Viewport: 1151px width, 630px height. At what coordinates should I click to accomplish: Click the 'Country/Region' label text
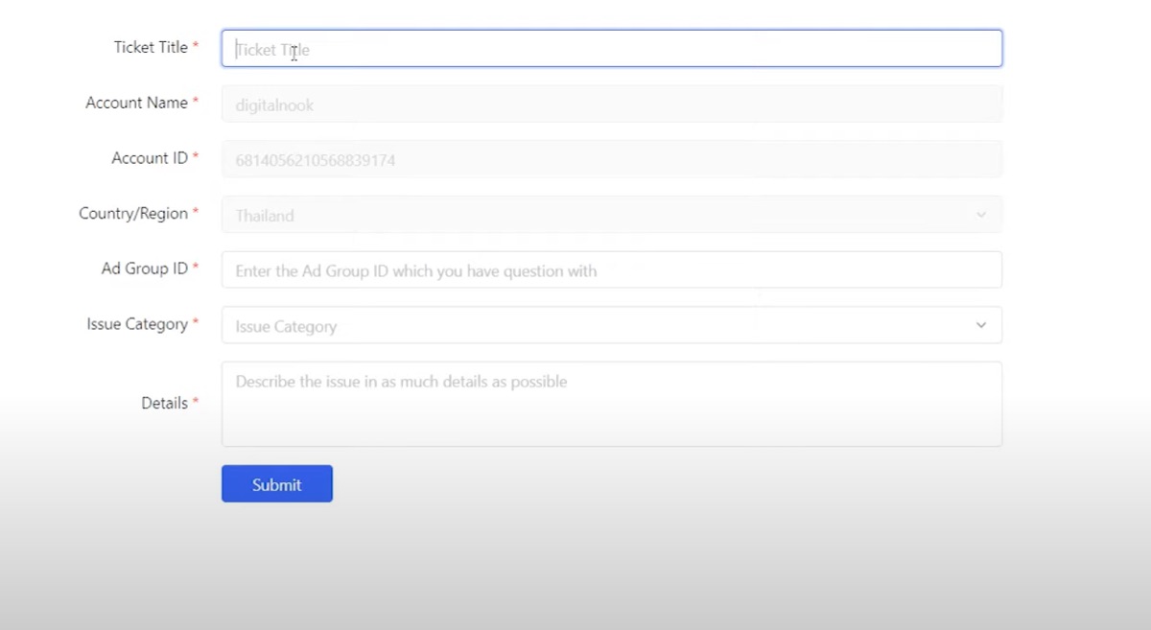tap(133, 214)
